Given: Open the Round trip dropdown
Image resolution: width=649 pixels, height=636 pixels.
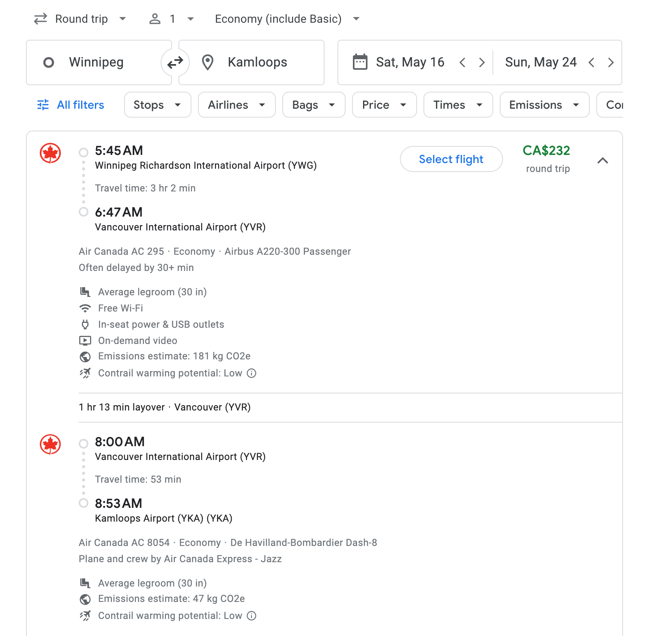Looking at the screenshot, I should [81, 19].
